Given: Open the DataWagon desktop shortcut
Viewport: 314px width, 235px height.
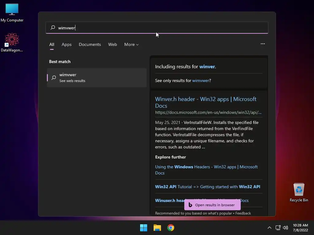Looking at the screenshot, I should click(12, 42).
